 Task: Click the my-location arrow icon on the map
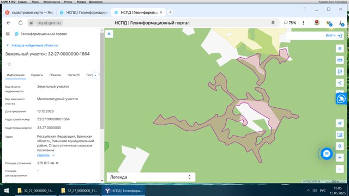340,124
